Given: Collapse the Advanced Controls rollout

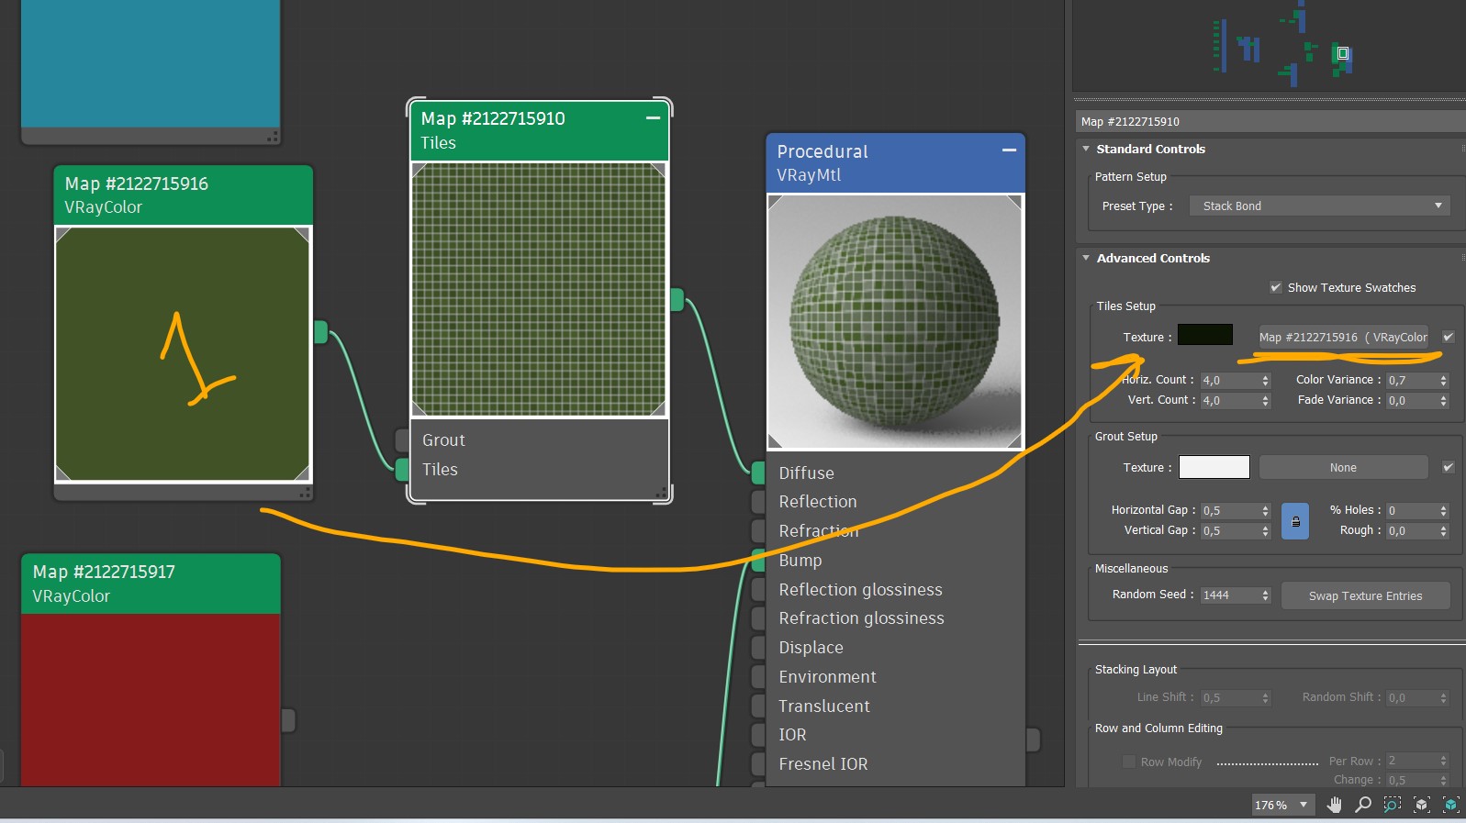Looking at the screenshot, I should click(x=1086, y=258).
